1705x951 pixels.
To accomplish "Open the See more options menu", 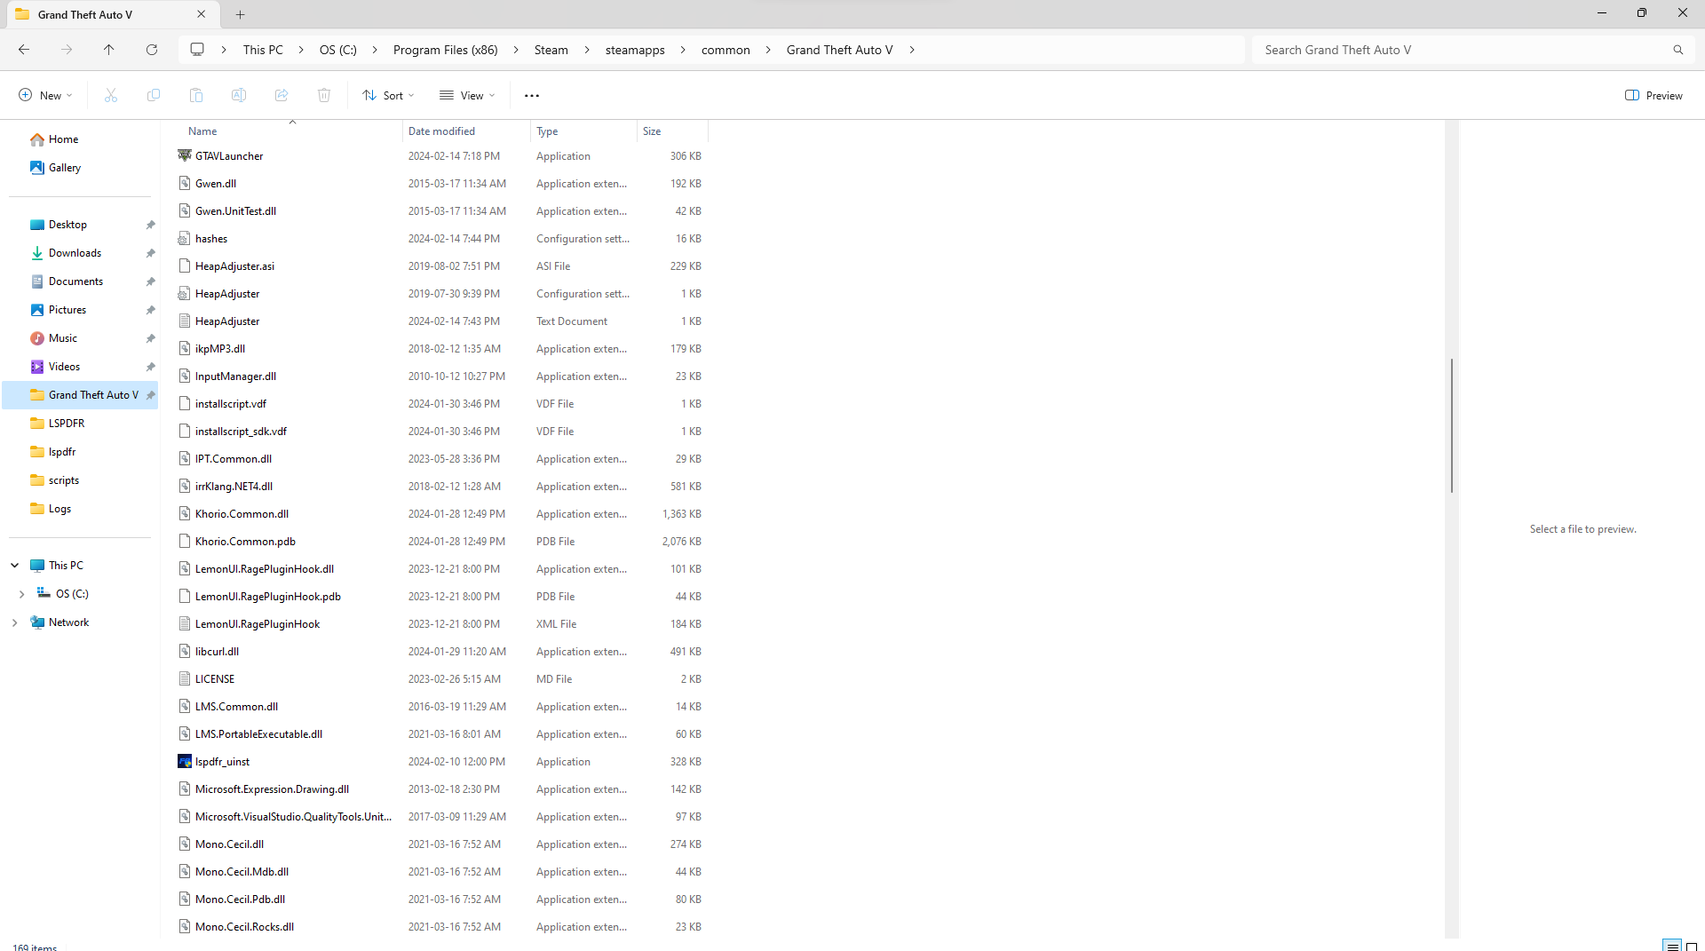I will pos(532,95).
